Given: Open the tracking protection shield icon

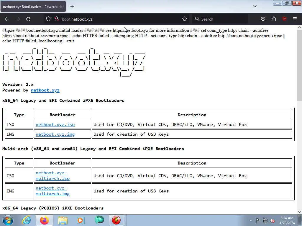Looking at the screenshot, I should 48,19.
